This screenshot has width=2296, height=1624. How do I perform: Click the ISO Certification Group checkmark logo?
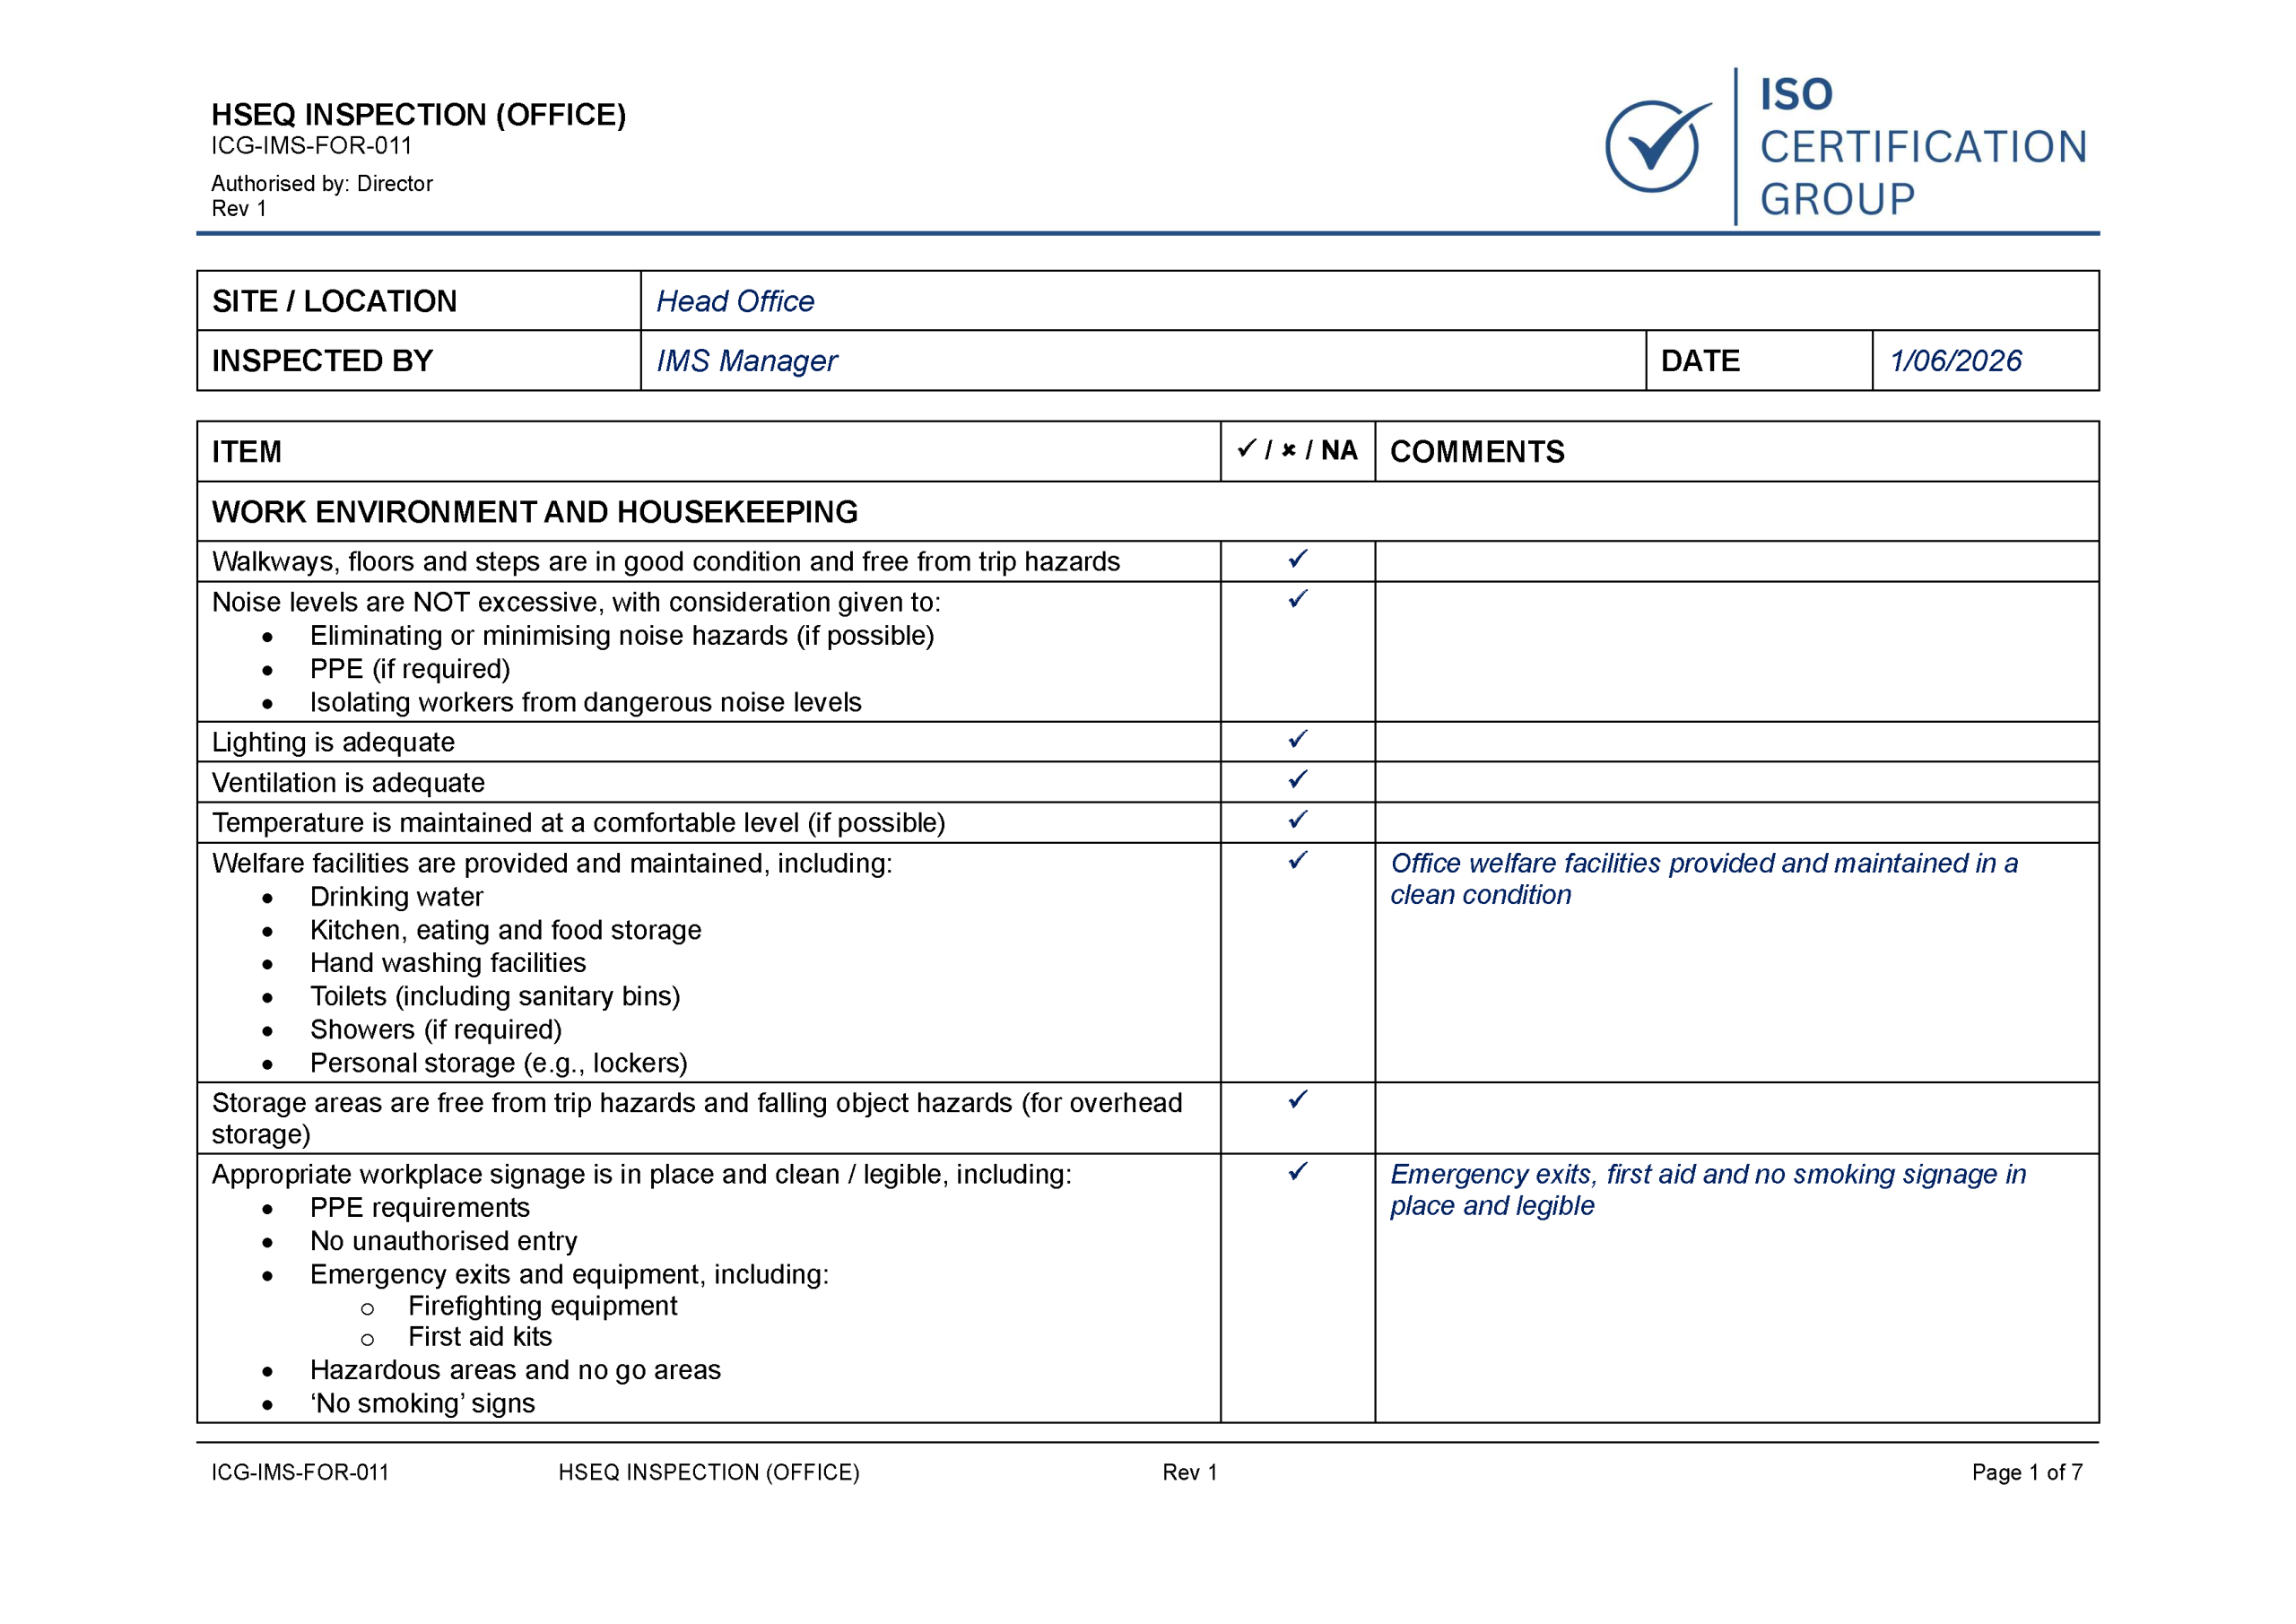click(x=1657, y=146)
